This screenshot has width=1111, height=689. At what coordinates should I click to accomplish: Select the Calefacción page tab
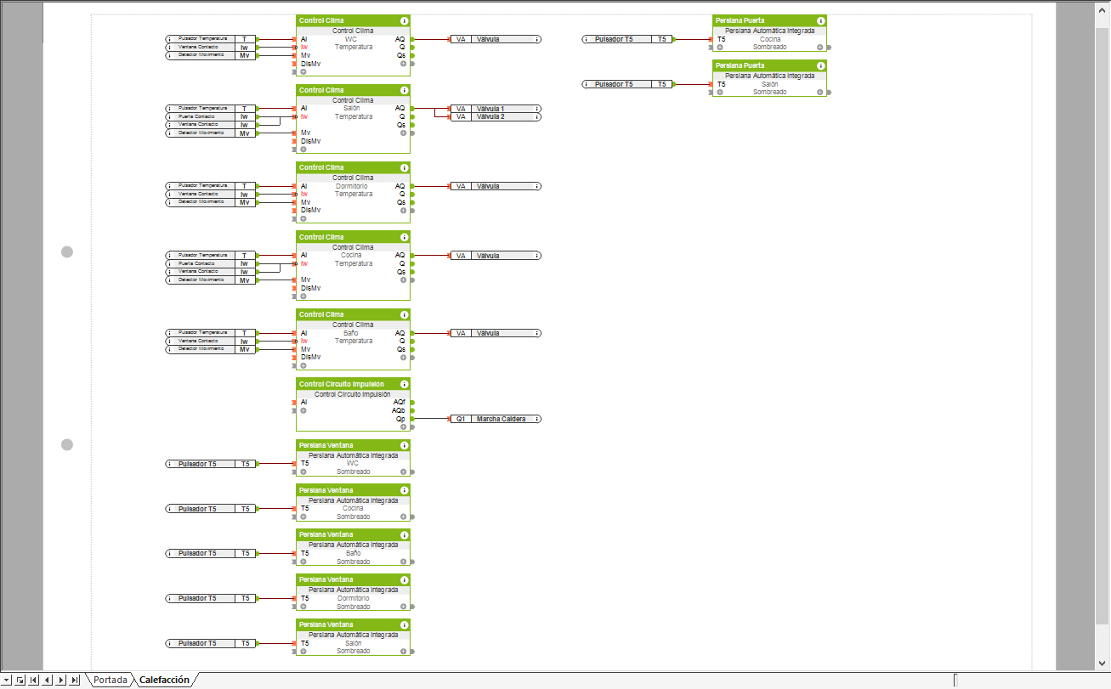164,680
